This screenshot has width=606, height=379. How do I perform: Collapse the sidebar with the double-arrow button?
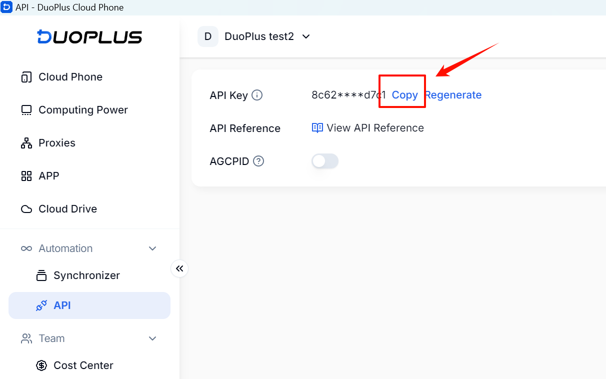[179, 268]
